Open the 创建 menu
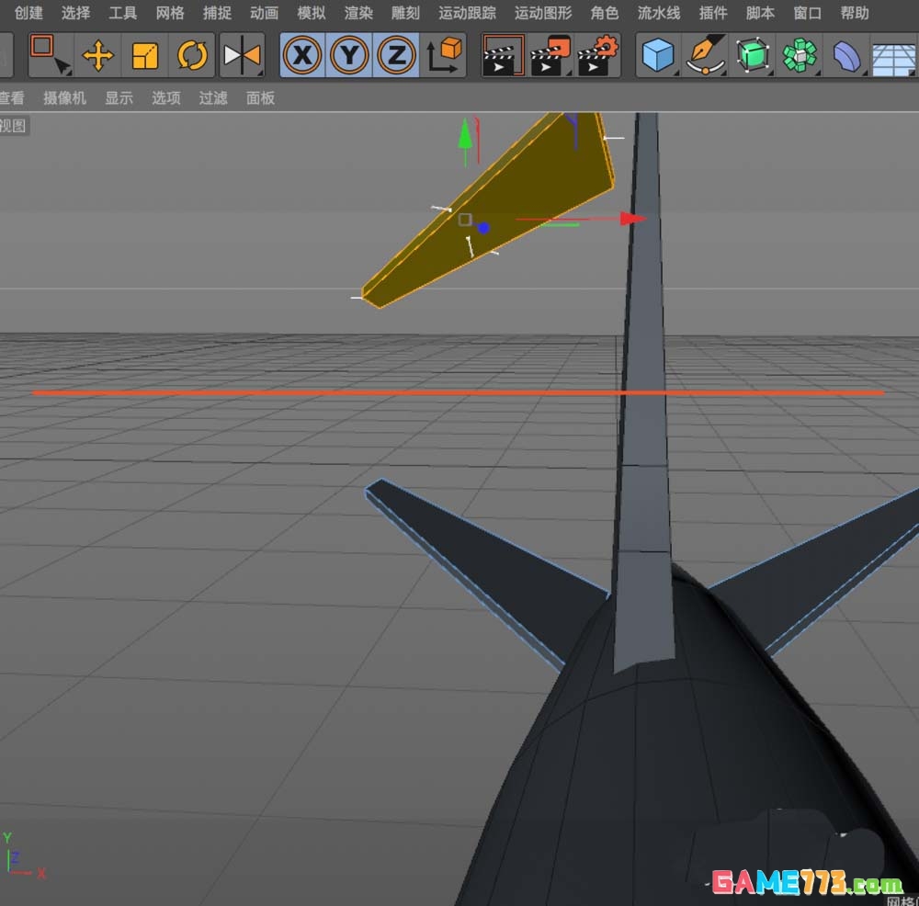The width and height of the screenshot is (919, 906). click(x=28, y=13)
